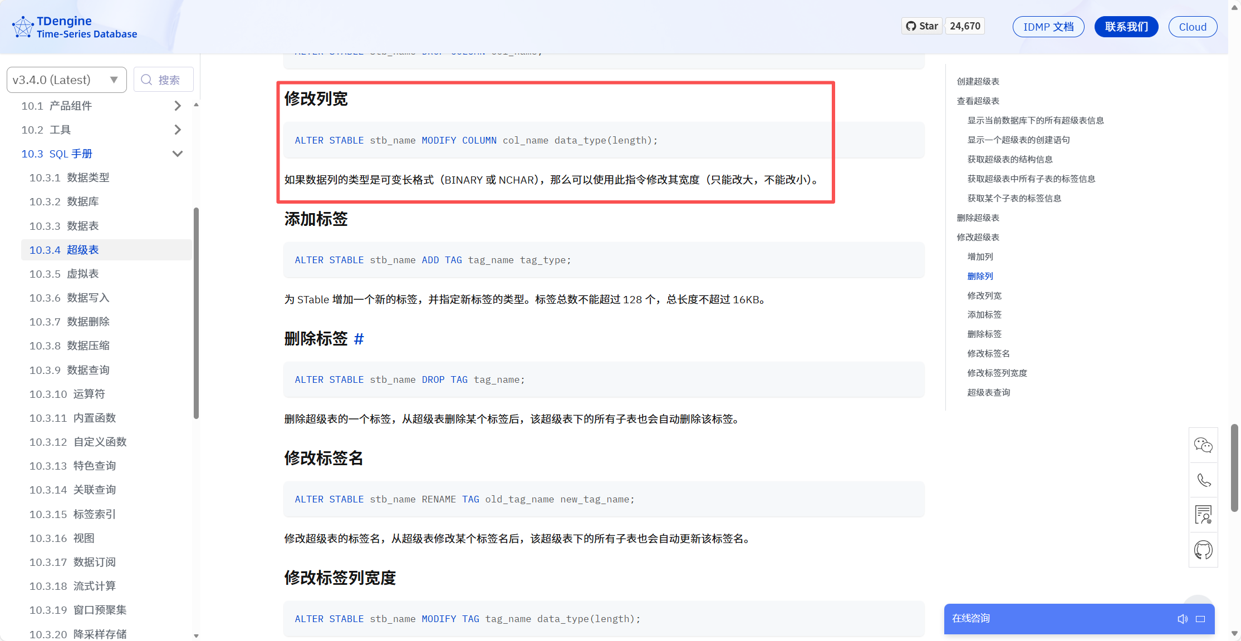Expand the 10.1 产品组件 section

point(177,106)
